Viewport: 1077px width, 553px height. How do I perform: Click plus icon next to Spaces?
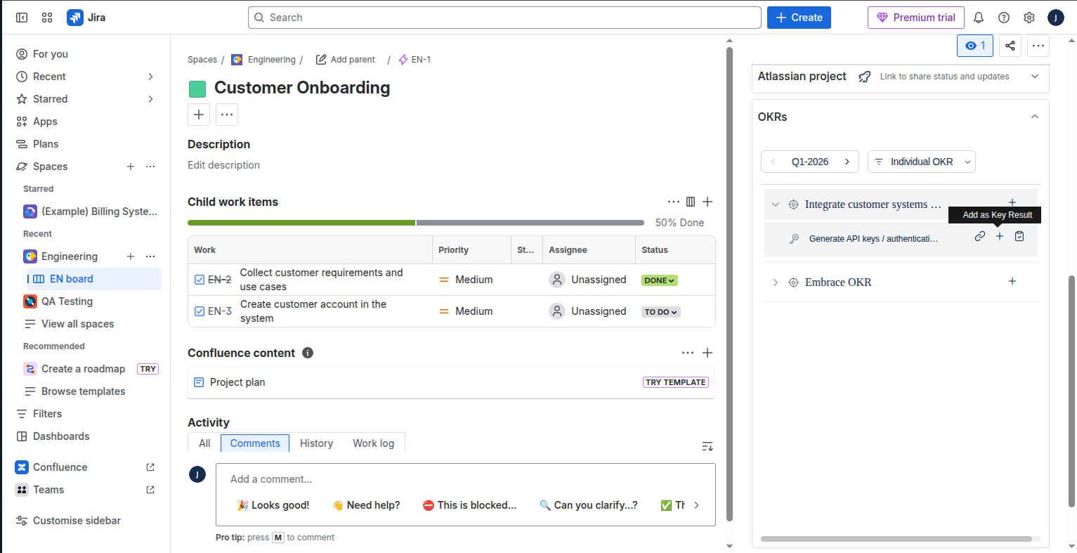coord(131,167)
